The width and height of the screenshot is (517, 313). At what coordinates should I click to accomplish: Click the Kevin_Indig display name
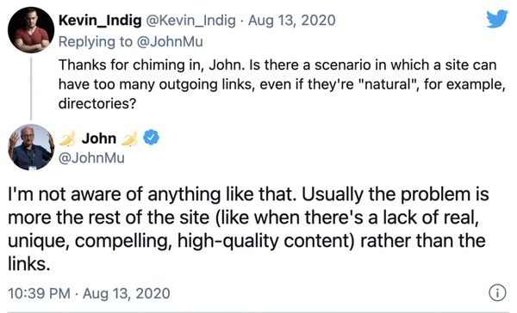coord(100,21)
